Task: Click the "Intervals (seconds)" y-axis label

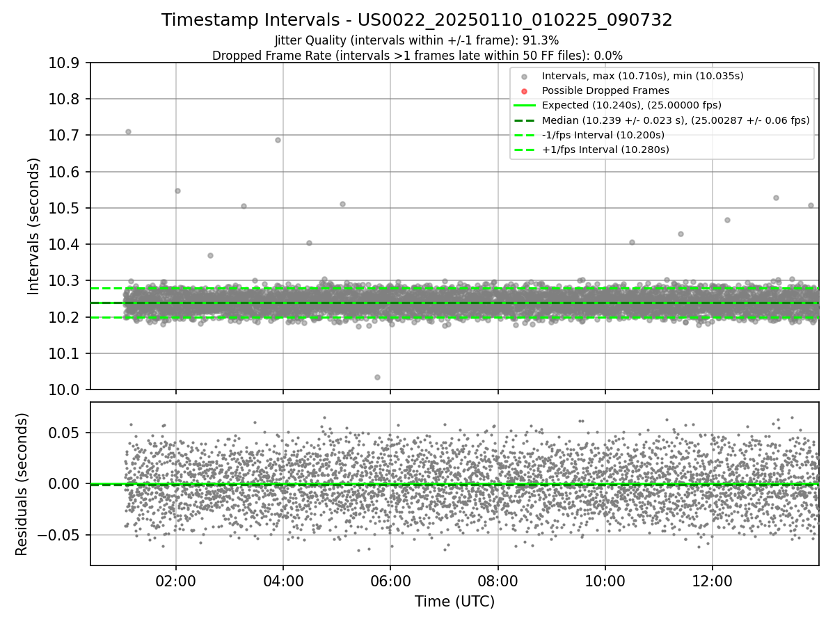Action: click(34, 226)
